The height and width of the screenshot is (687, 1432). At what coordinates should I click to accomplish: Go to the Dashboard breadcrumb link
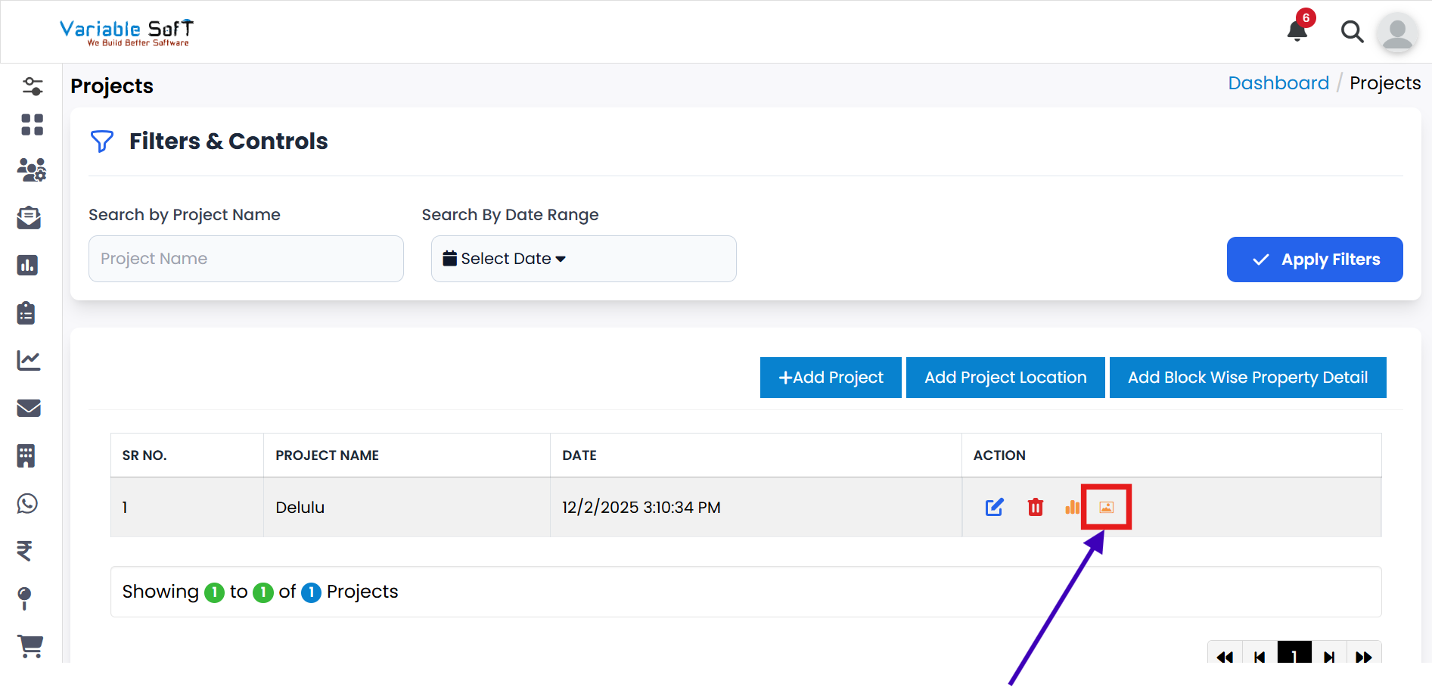tap(1278, 83)
